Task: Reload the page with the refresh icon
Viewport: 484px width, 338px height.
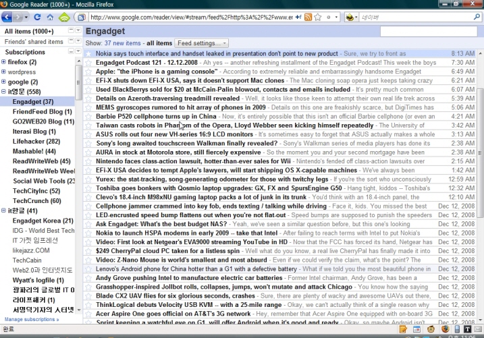Action: tap(37, 17)
